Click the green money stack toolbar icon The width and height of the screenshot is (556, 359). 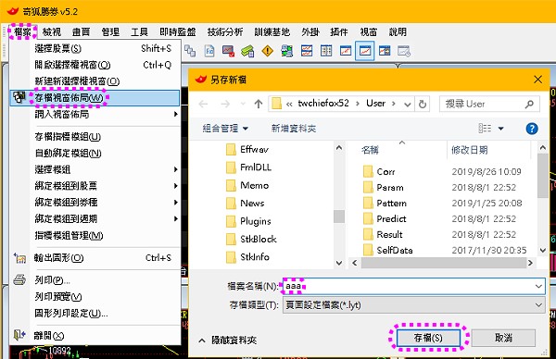[247, 51]
